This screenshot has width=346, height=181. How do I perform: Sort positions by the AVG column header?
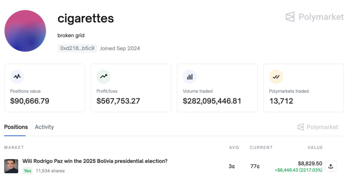tap(234, 147)
